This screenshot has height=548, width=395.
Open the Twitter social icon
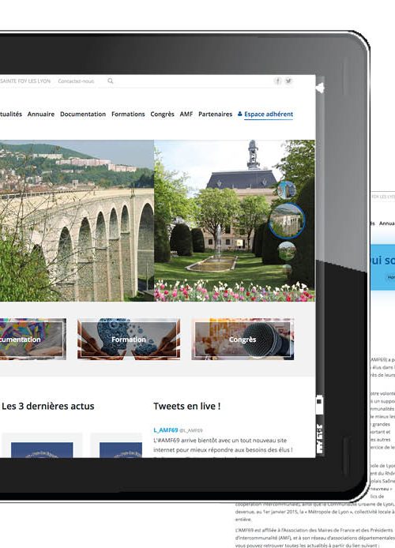coord(288,81)
